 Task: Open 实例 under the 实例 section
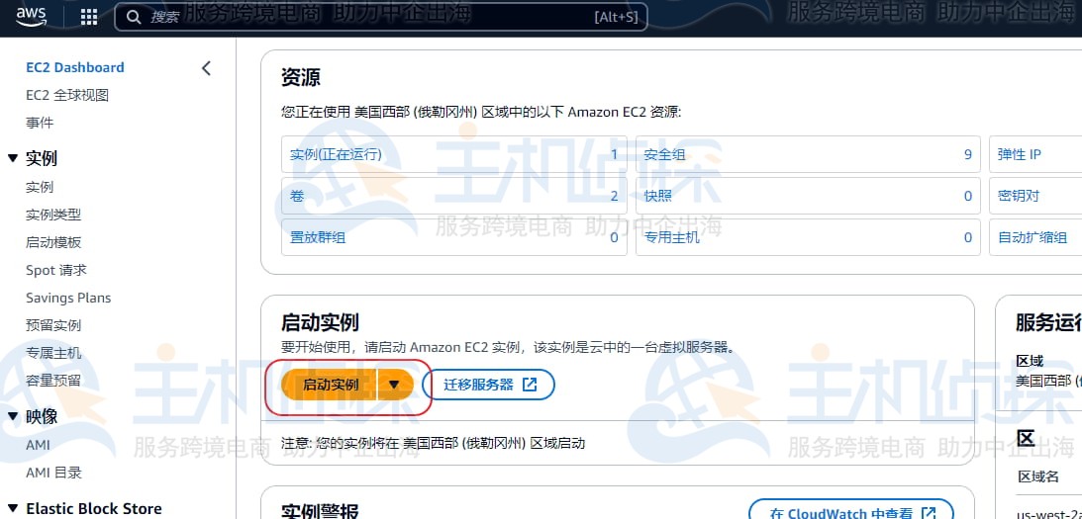(x=40, y=188)
